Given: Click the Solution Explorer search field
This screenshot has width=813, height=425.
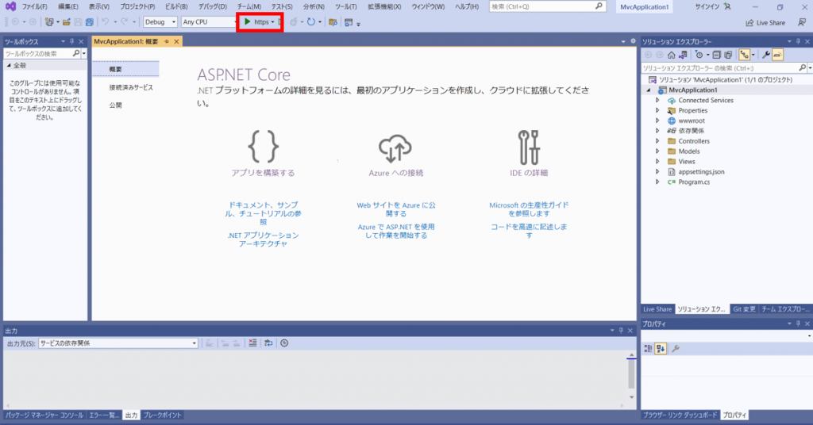Looking at the screenshot, I should click(x=719, y=68).
